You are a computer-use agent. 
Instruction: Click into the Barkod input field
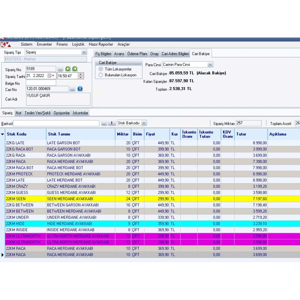coord(56,123)
